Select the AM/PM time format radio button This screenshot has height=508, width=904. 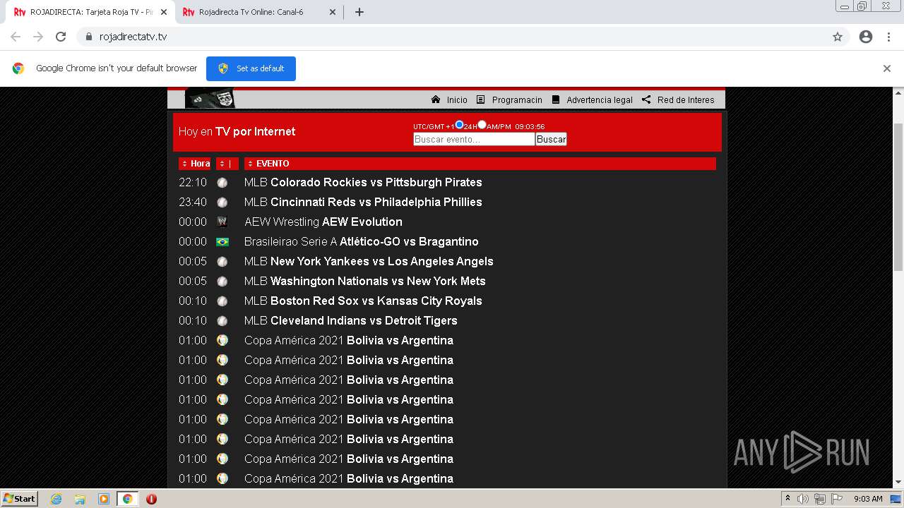[x=482, y=125]
